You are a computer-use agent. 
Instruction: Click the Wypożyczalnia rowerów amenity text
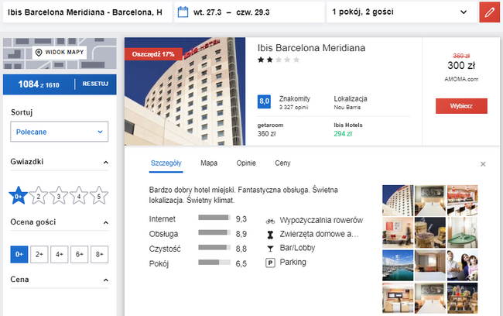coord(321,220)
